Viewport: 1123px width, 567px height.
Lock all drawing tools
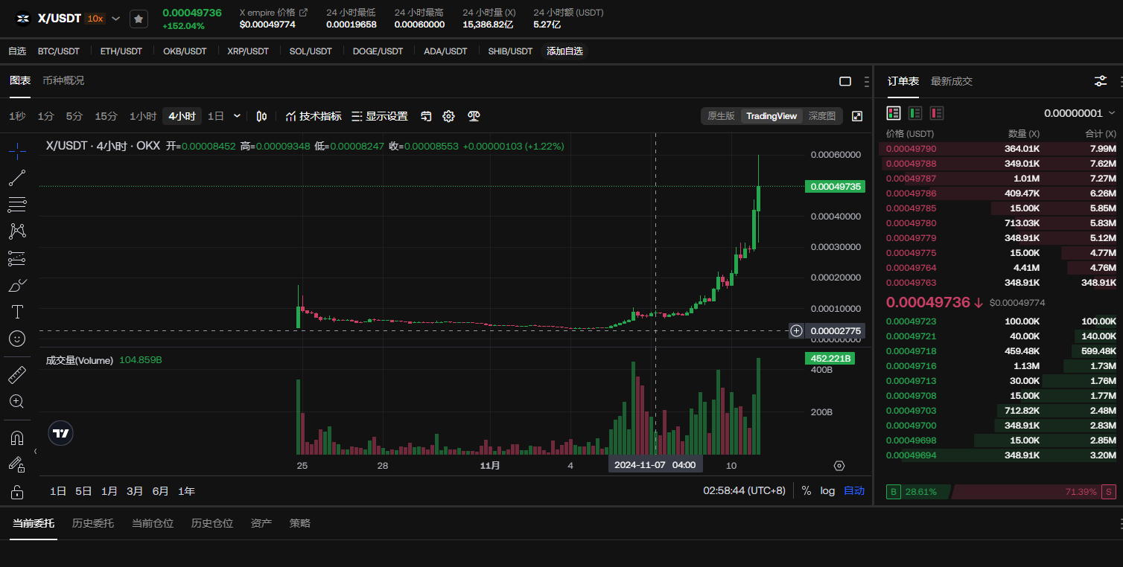click(17, 492)
